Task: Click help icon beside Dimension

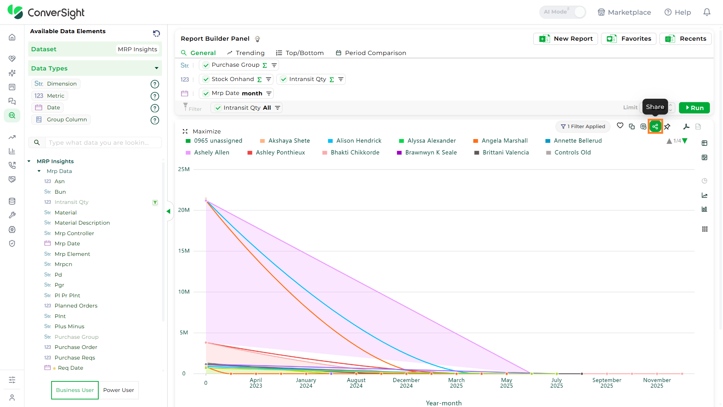Action: pos(155,84)
